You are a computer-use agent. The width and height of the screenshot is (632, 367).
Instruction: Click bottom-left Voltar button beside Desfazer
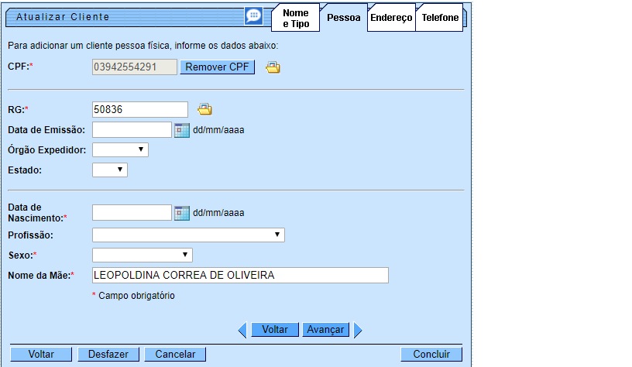pyautogui.click(x=41, y=354)
